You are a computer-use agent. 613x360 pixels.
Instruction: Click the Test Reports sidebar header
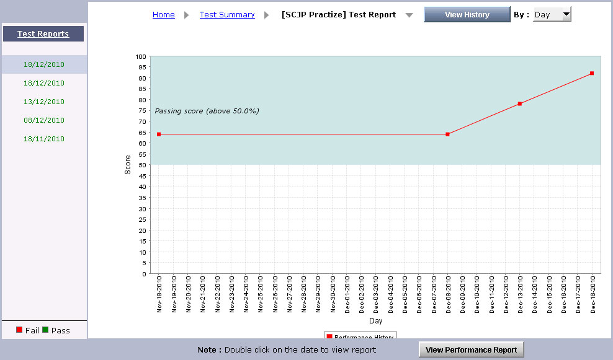point(43,34)
